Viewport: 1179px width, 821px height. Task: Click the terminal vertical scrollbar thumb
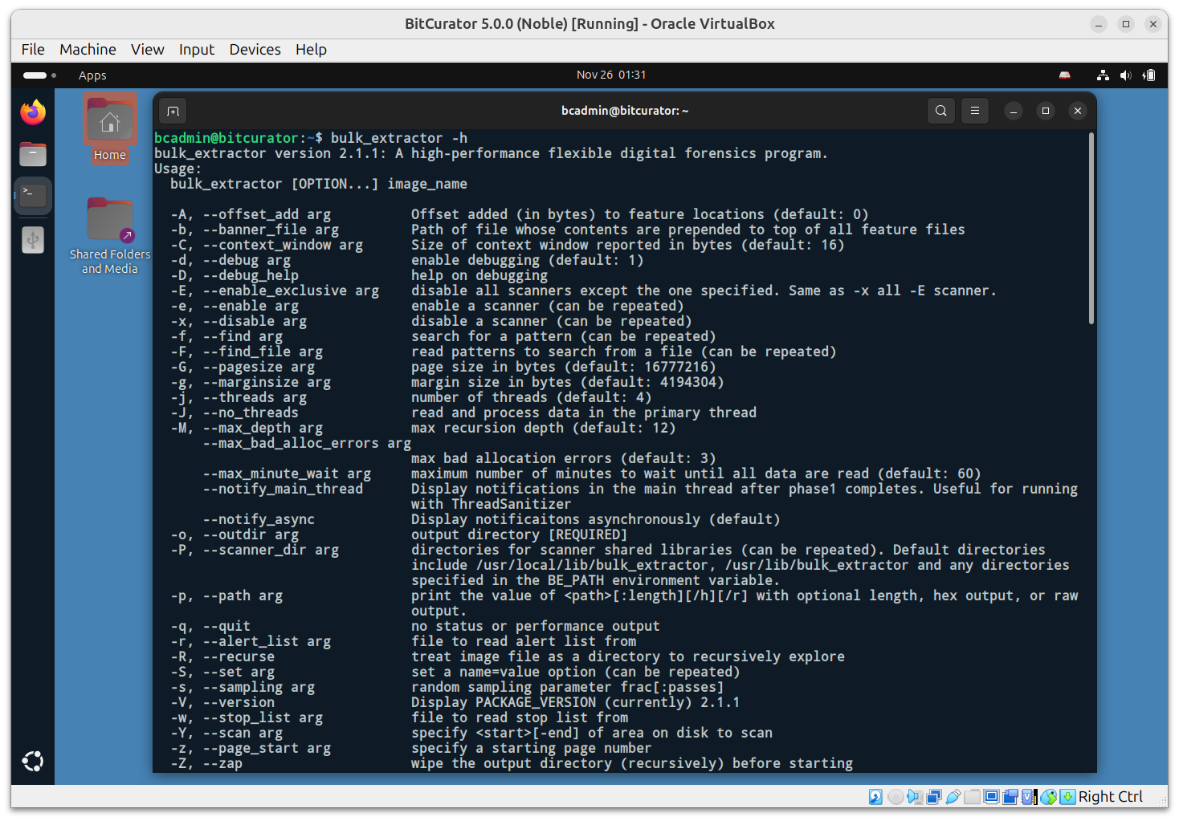point(1091,229)
